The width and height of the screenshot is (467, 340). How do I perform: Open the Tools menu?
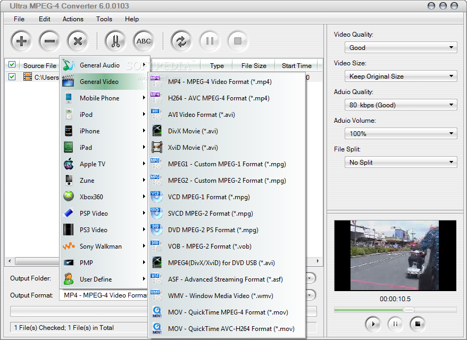click(104, 19)
